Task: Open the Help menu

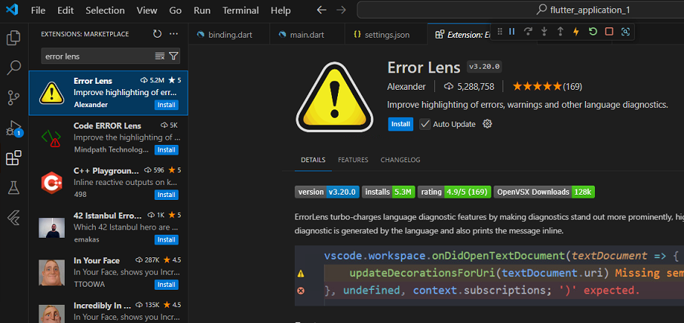Action: (x=281, y=10)
